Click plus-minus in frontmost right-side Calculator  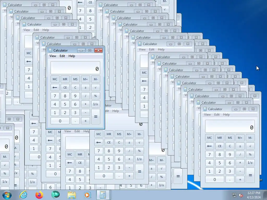click(x=240, y=146)
